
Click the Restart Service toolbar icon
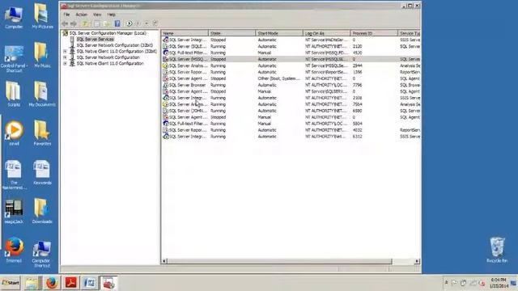tap(155, 23)
